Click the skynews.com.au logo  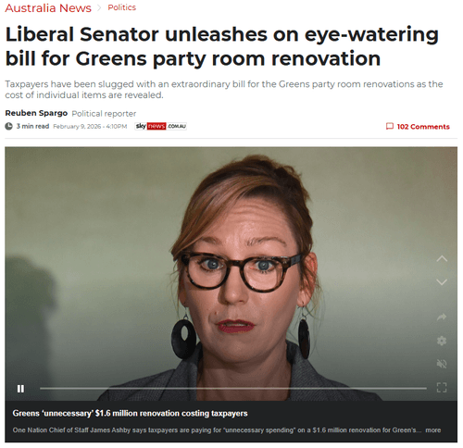click(160, 126)
